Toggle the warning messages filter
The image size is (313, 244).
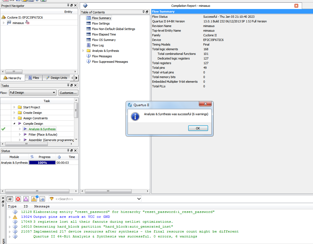34,199
